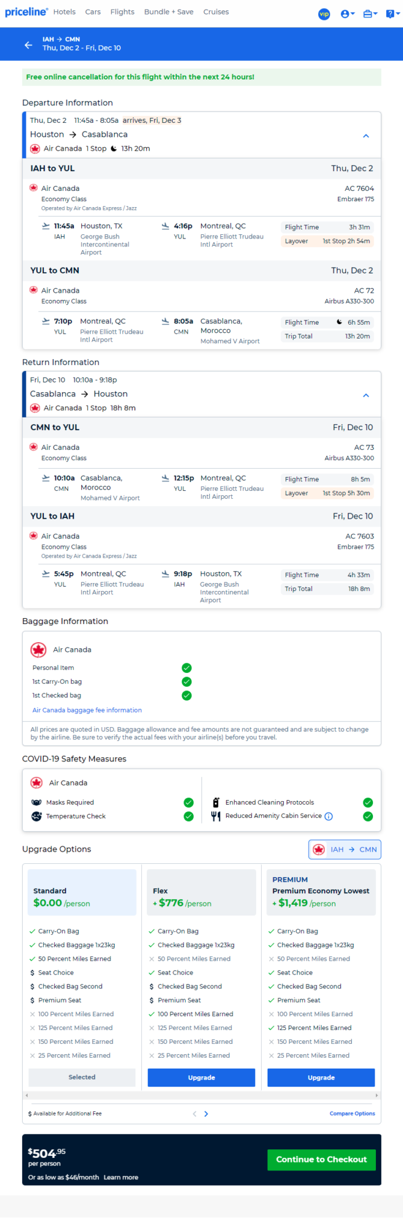This screenshot has height=1218, width=403.
Task: Click the Reduced Amenity Cabin Service info icon
Action: point(328,817)
